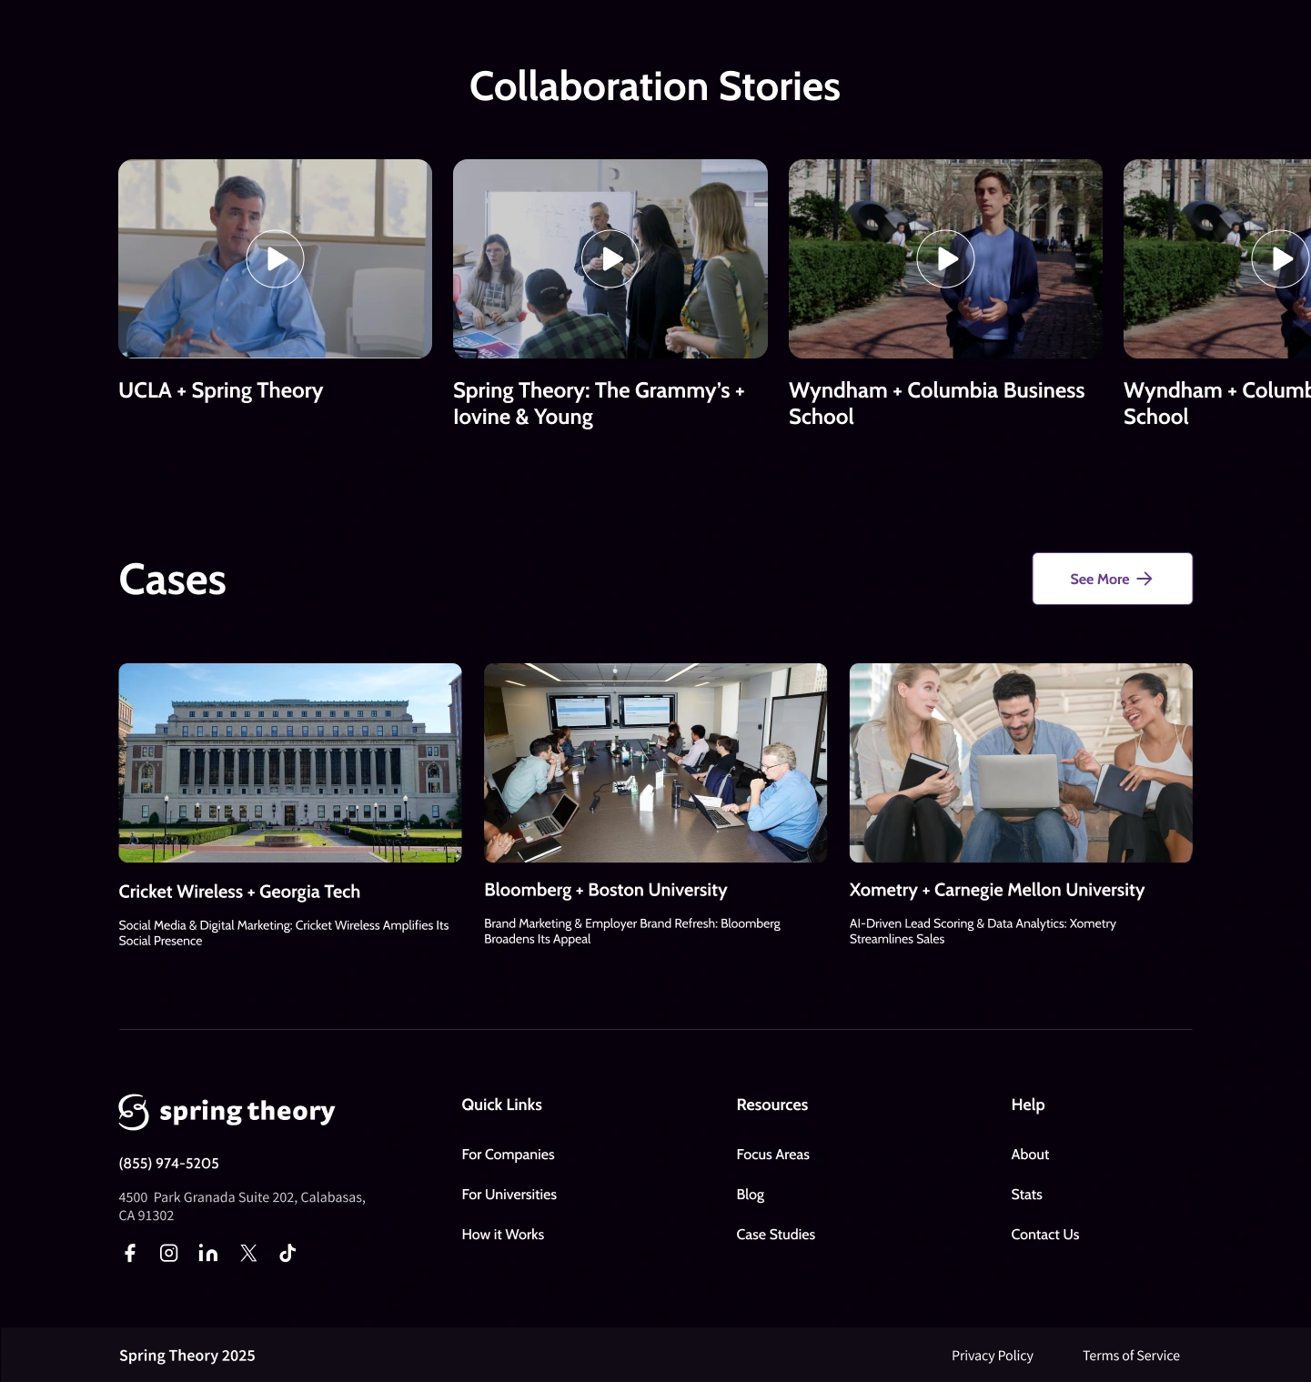Open the Grammy's + Iovine & Young story title
This screenshot has height=1382, width=1311.
599,403
